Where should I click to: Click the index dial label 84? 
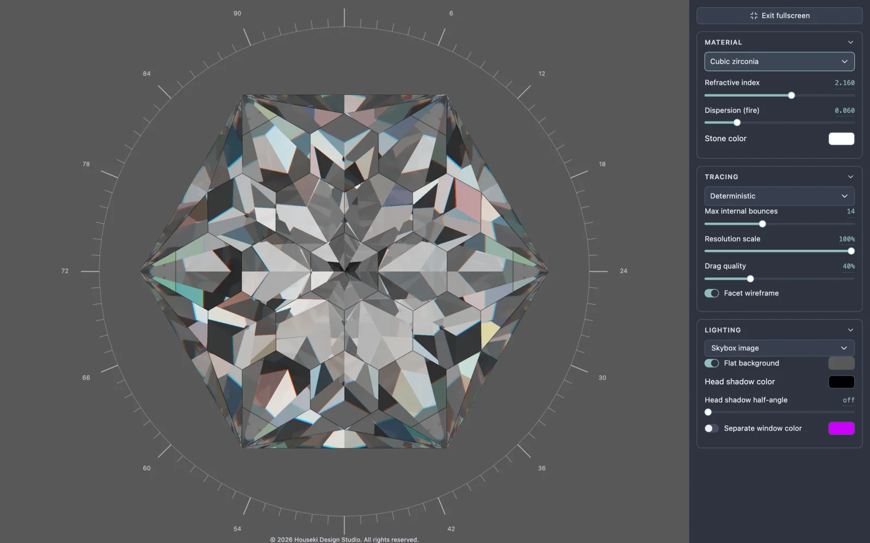(x=147, y=74)
